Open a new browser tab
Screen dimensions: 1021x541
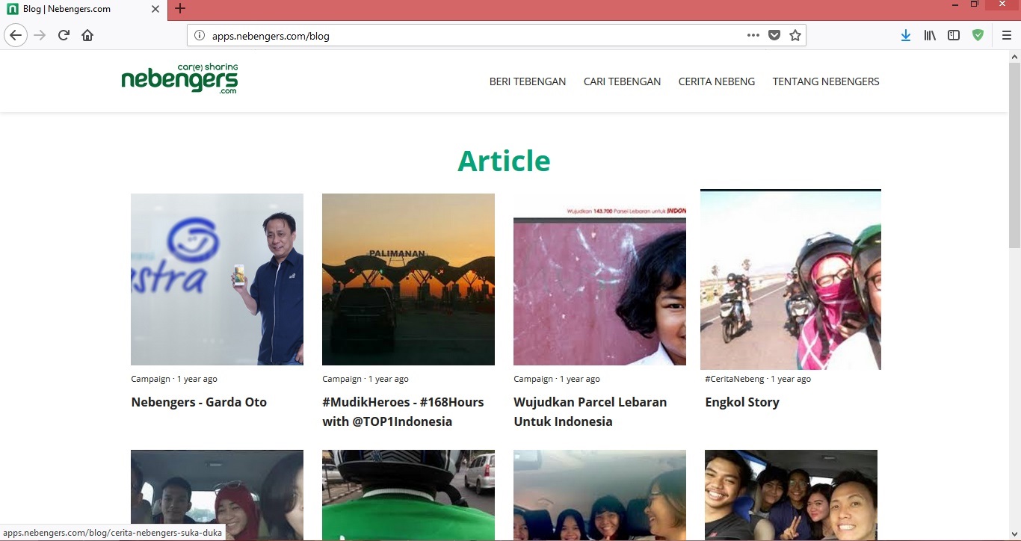179,9
